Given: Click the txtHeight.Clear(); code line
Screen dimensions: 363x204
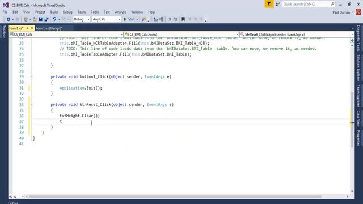Looking at the screenshot, I should [x=79, y=116].
